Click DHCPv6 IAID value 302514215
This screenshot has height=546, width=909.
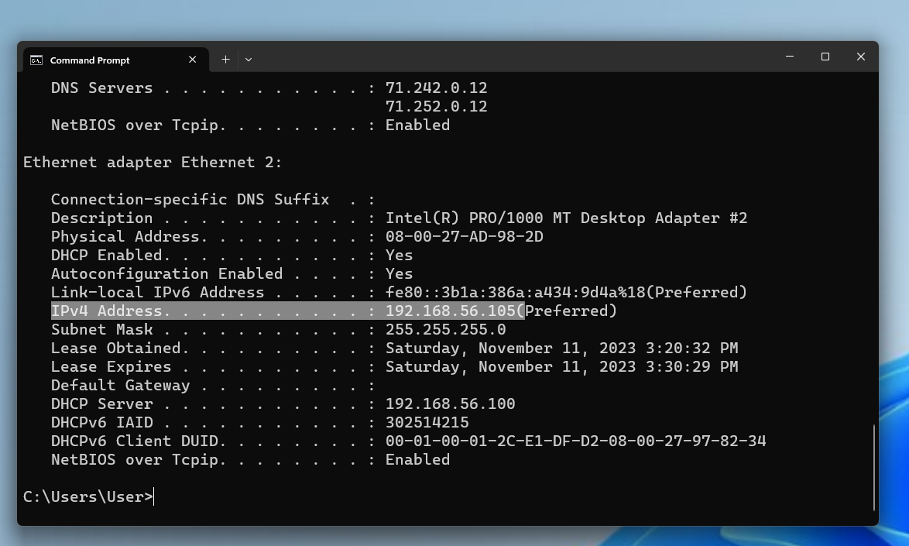(427, 423)
